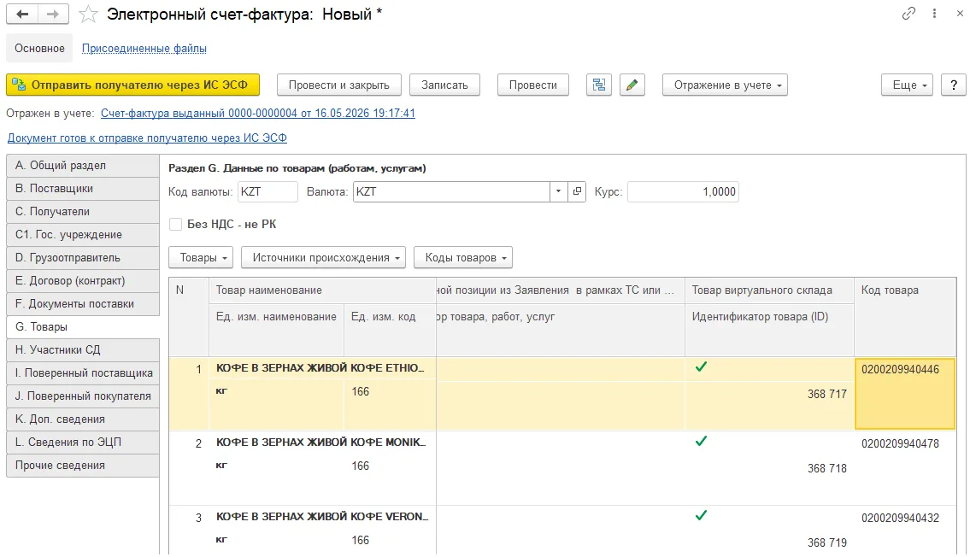The width and height of the screenshot is (970, 557).
Task: Open the 'Еще' dropdown menu
Action: click(906, 85)
